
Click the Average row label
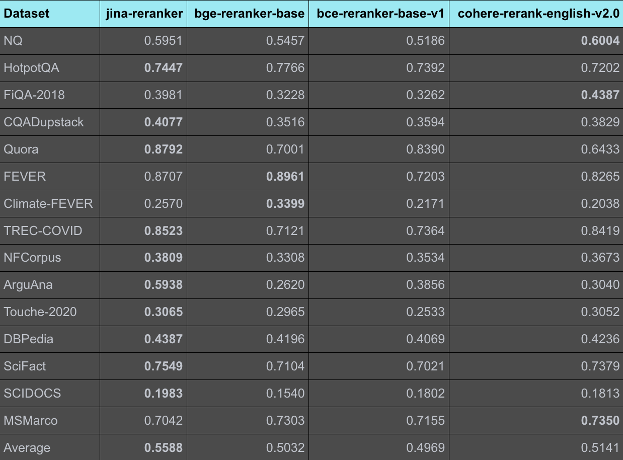pyautogui.click(x=27, y=448)
